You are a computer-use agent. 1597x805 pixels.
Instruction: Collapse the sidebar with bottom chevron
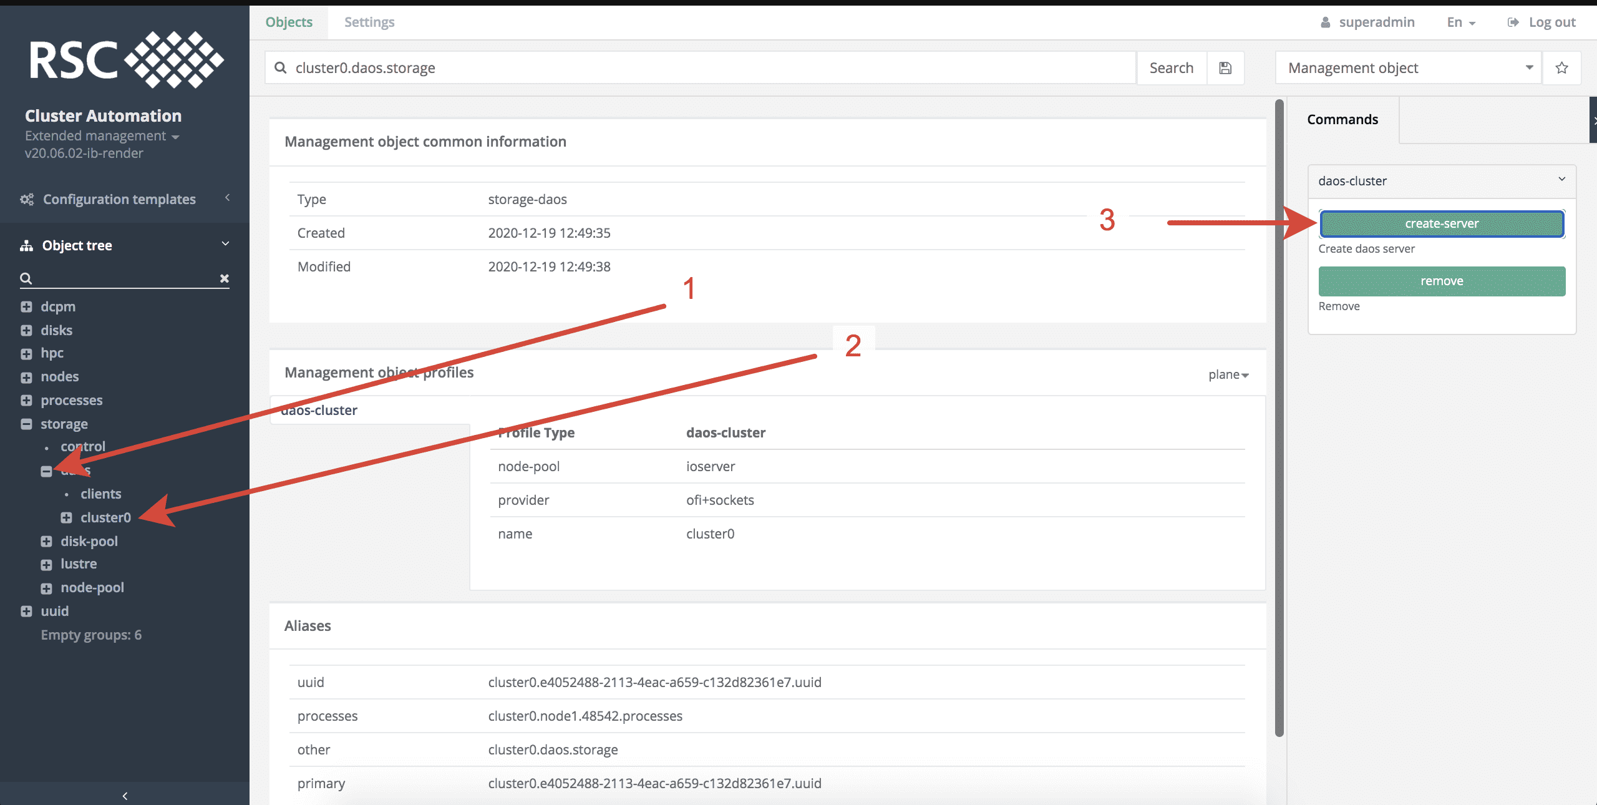click(x=125, y=796)
